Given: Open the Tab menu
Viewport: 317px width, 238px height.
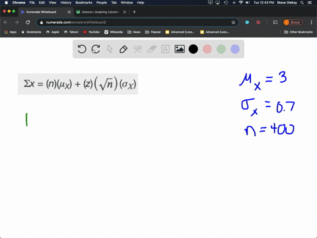Looking at the screenshot, I should click(x=114, y=3).
